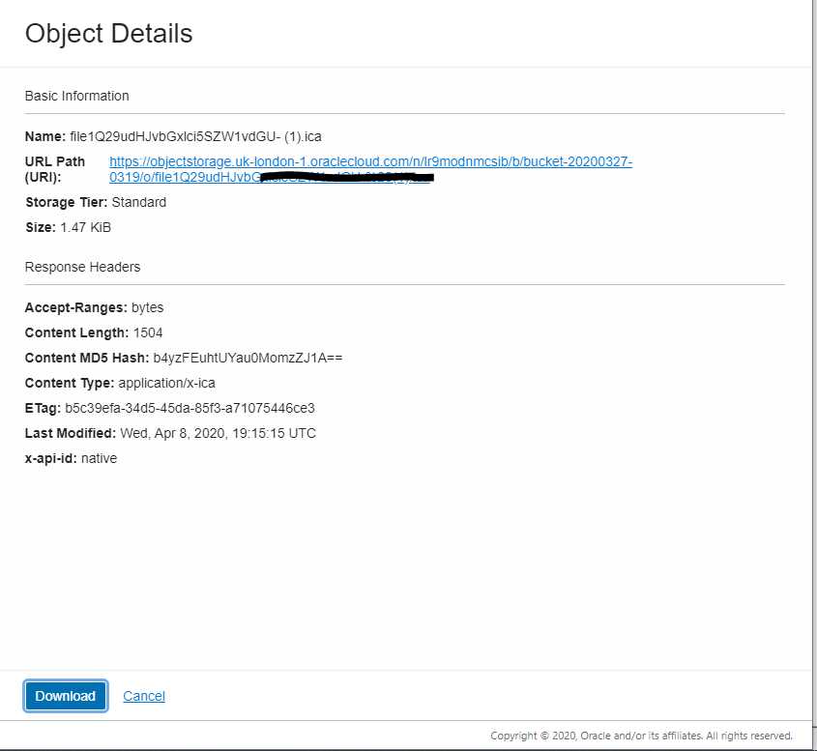
Task: Open the object URL Path link
Action: [370, 169]
